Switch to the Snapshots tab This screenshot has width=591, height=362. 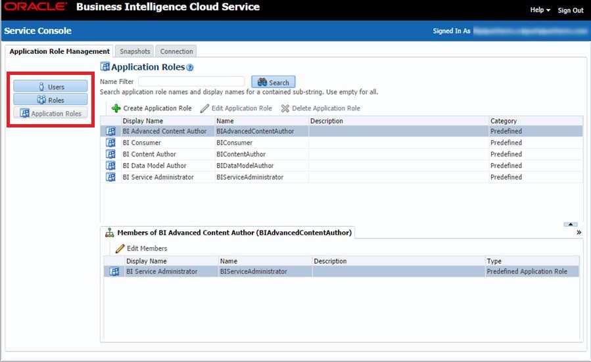(x=135, y=51)
